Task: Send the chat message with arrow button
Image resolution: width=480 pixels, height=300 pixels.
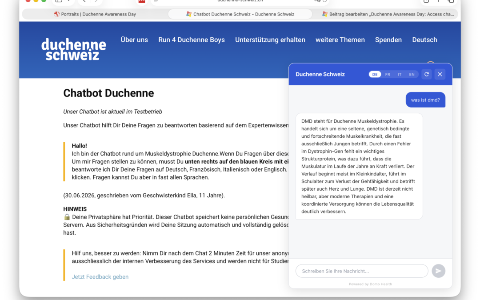Action: click(x=438, y=271)
